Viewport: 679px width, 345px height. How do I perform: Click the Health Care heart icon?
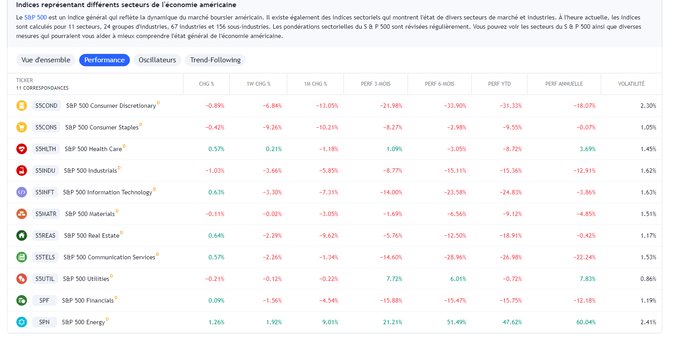[x=22, y=149]
